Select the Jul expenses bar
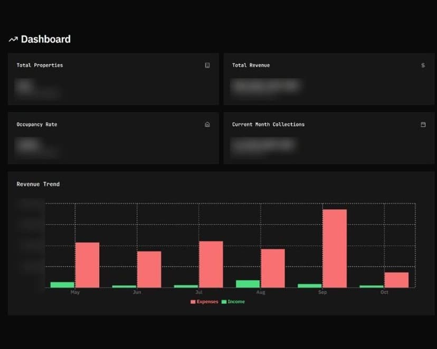The image size is (437, 349). [211, 265]
